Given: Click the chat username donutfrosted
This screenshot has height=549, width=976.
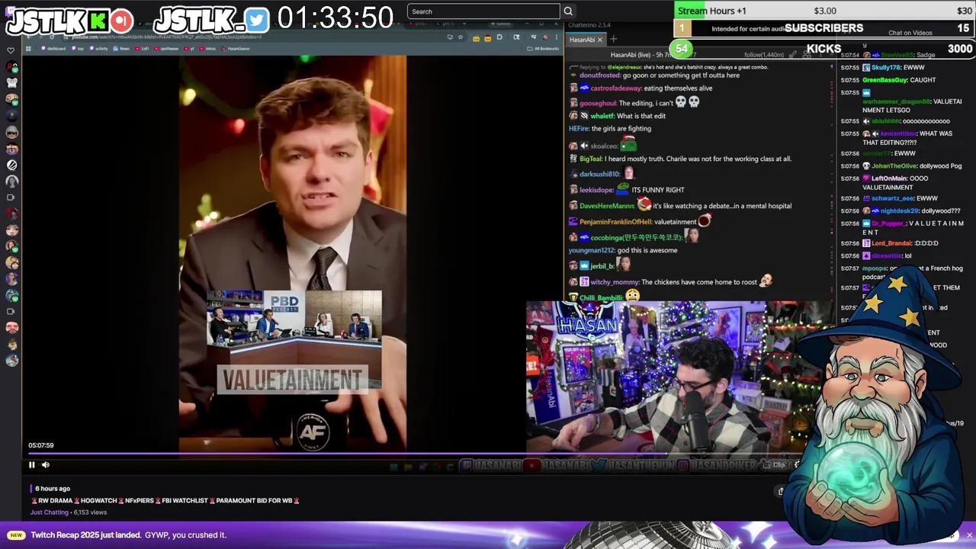Looking at the screenshot, I should [600, 75].
